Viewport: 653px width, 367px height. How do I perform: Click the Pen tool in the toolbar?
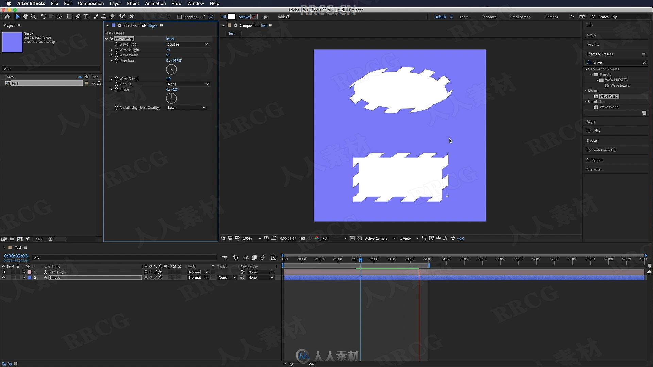78,17
